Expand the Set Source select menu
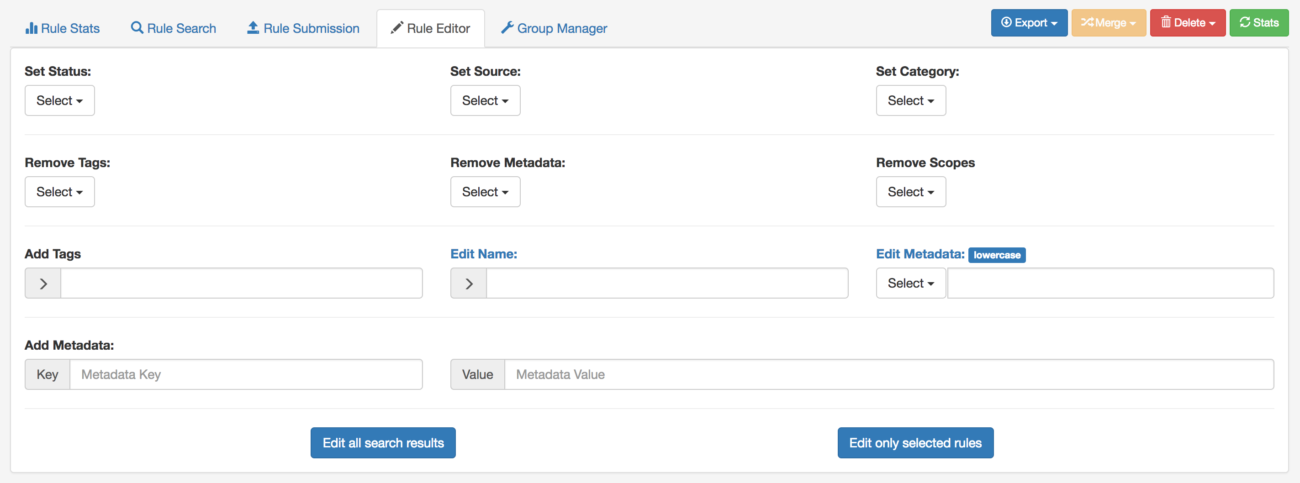Image resolution: width=1300 pixels, height=483 pixels. pos(485,101)
